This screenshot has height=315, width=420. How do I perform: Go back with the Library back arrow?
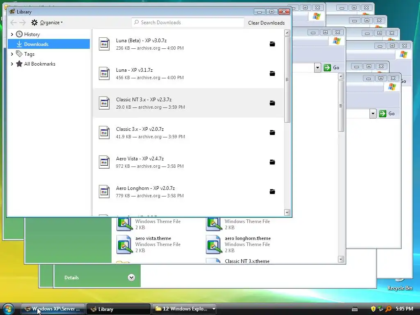click(14, 23)
